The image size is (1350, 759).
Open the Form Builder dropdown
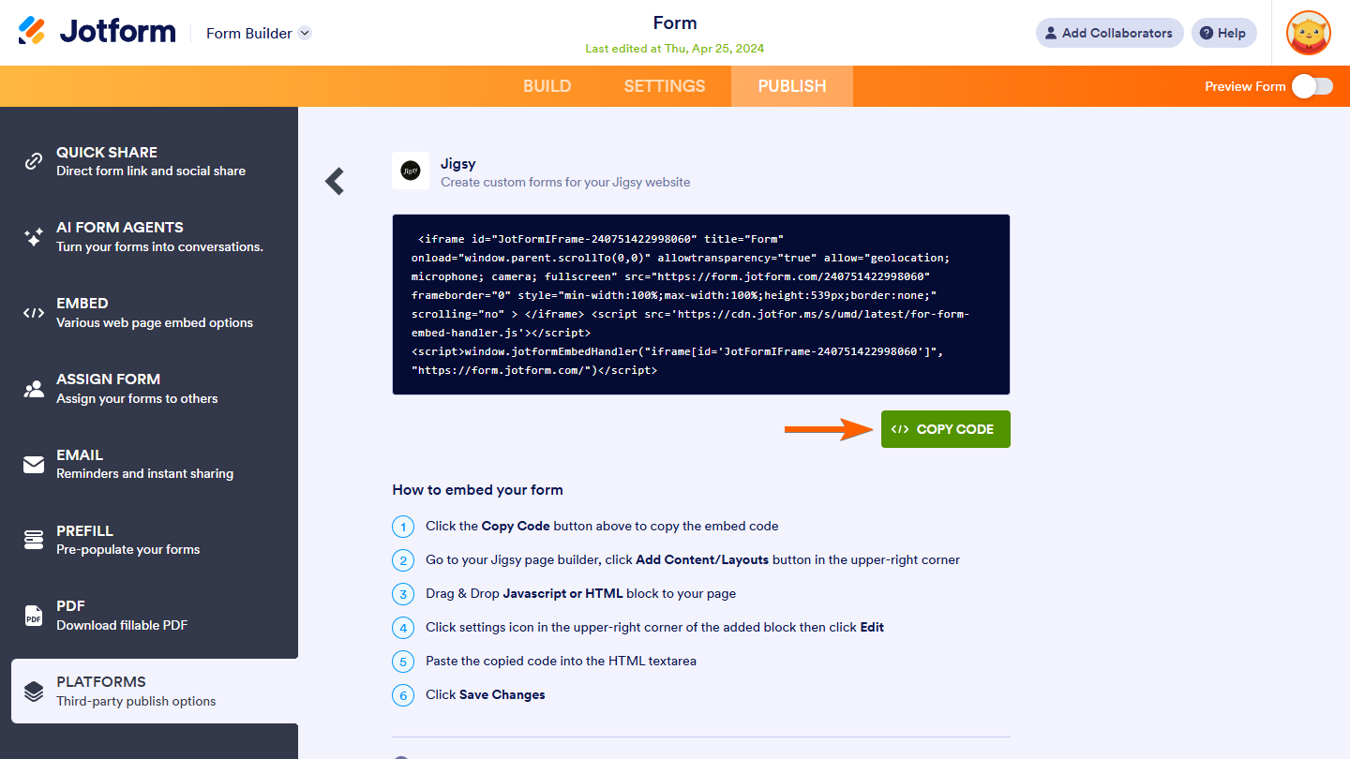pyautogui.click(x=259, y=33)
